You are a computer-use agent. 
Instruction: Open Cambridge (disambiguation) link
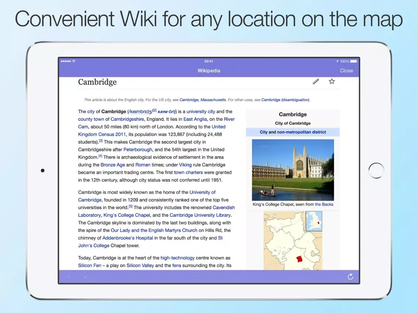[286, 100]
